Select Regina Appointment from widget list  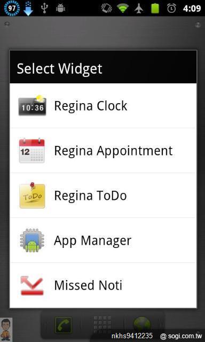point(103,151)
